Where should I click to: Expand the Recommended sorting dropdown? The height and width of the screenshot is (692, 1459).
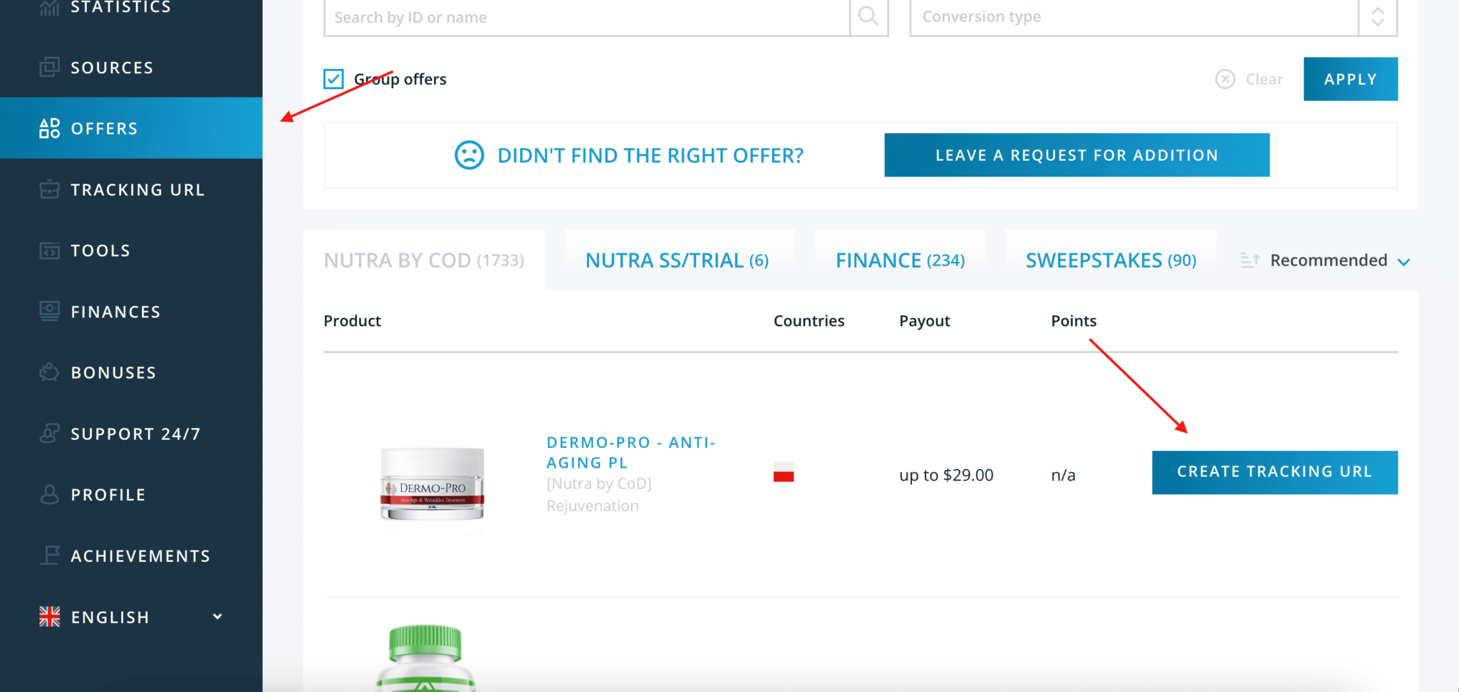point(1404,261)
